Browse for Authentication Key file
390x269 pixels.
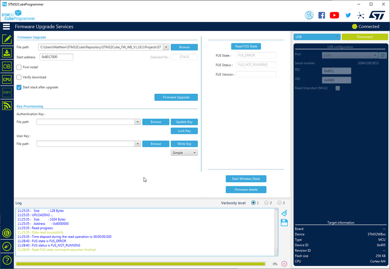(x=156, y=122)
